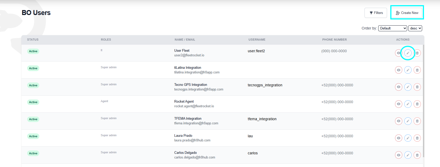Edit tiLatina Integration user
The image size is (440, 167).
tap(408, 70)
